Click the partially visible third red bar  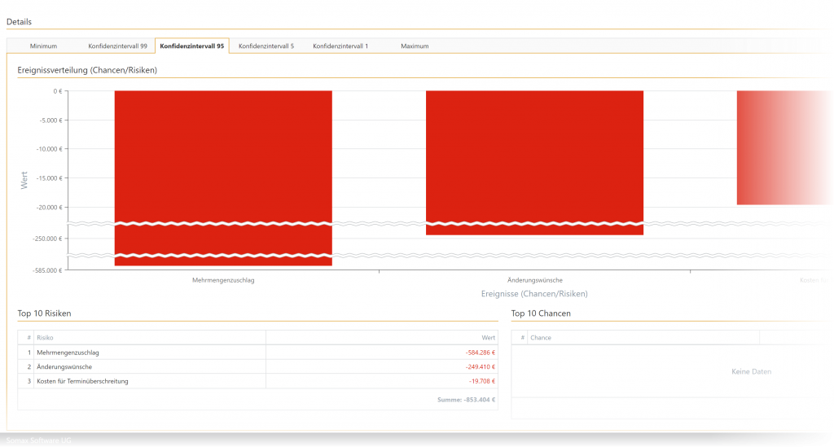784,147
